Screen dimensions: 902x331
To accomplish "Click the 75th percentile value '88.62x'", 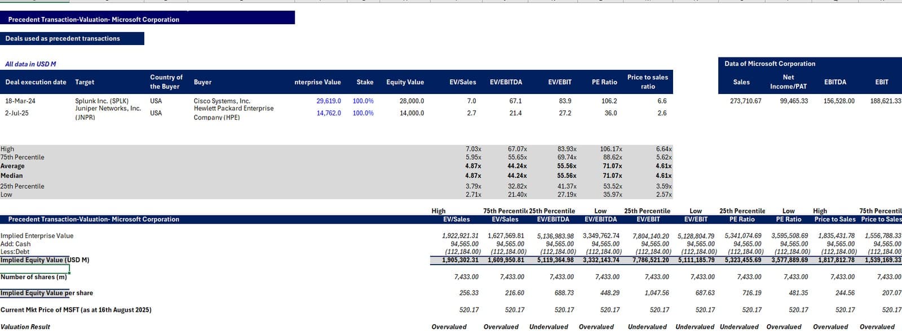I will [x=612, y=158].
